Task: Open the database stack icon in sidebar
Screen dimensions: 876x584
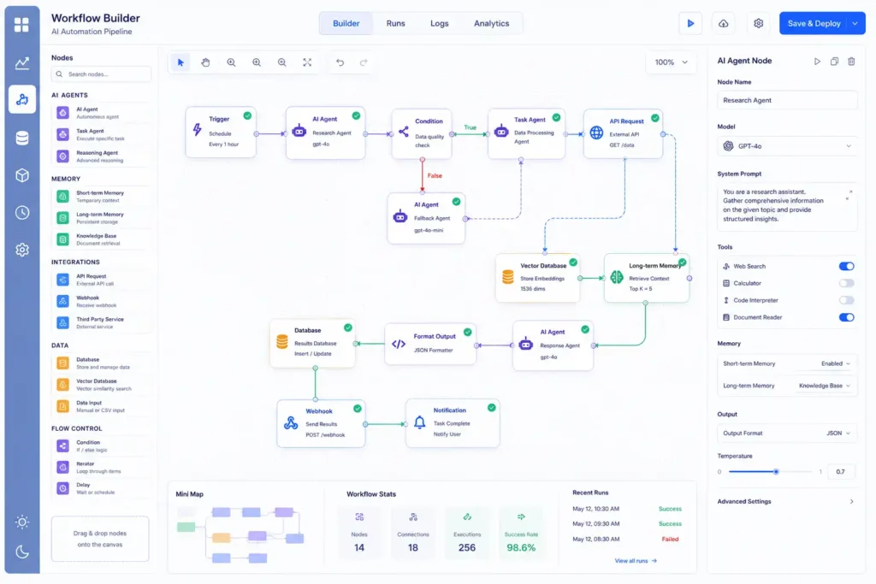Action: 22,138
